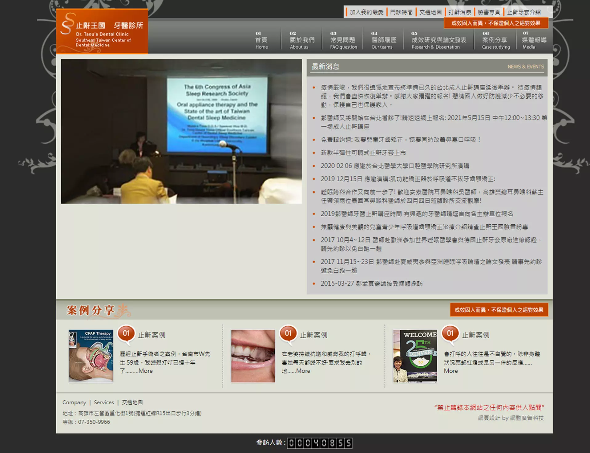Open news 2015-03-27 媒體採訪
Viewport: 590px width, 453px height.
[x=372, y=284]
